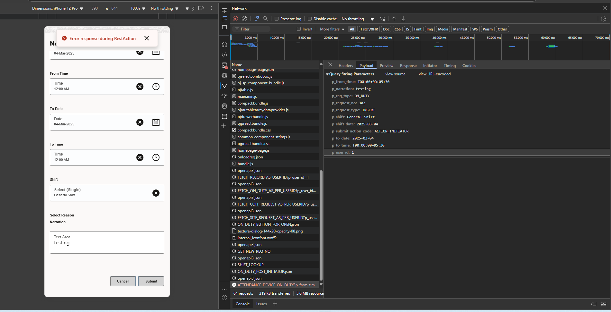Open the Shift Select (Single) combobox
Viewport: 611px width, 312px height.
tap(107, 193)
